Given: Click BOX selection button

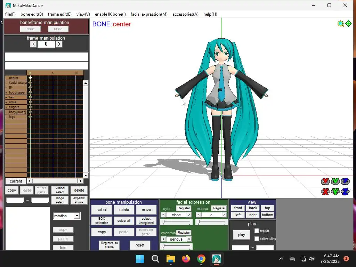Looking at the screenshot, I should pos(102,221).
